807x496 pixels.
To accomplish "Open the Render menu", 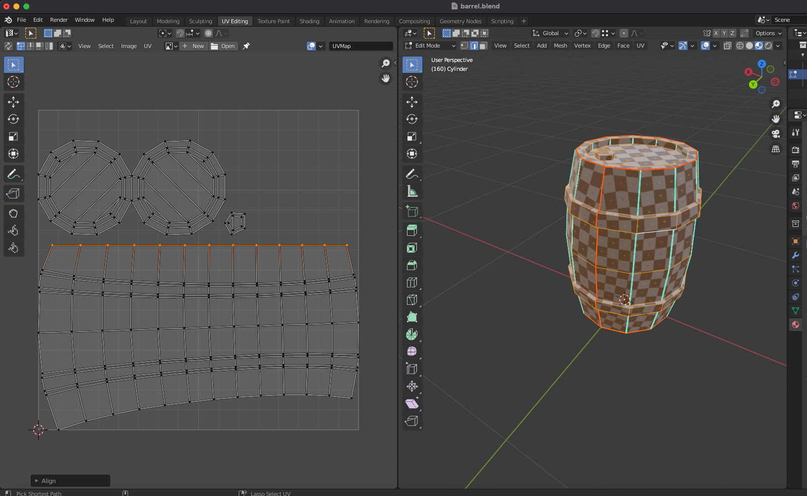I will [59, 20].
